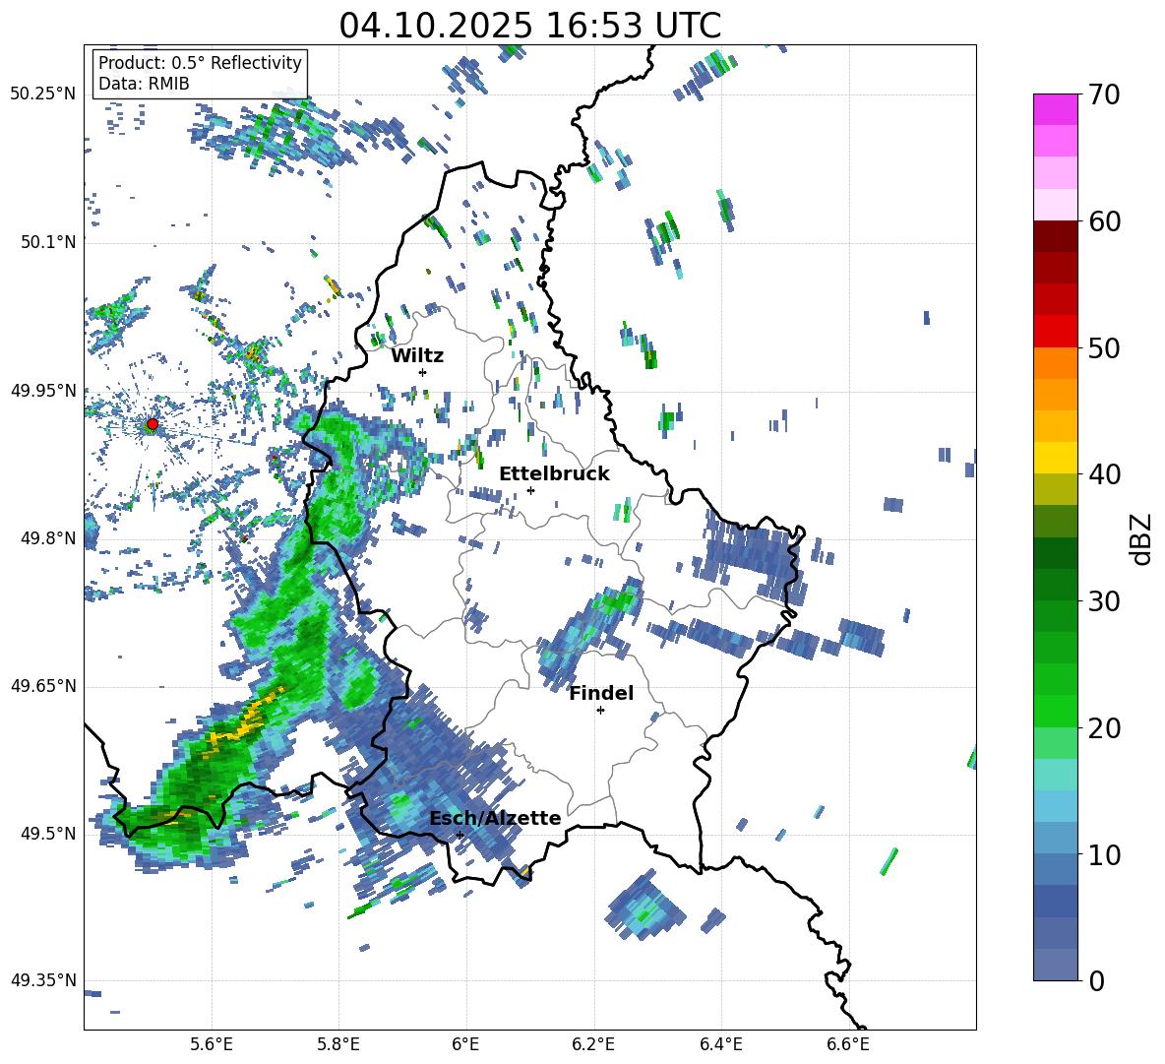Viewport: 1165px width, 1064px height.
Task: Click the 5.6°E longitude label
Action: coord(212,1044)
